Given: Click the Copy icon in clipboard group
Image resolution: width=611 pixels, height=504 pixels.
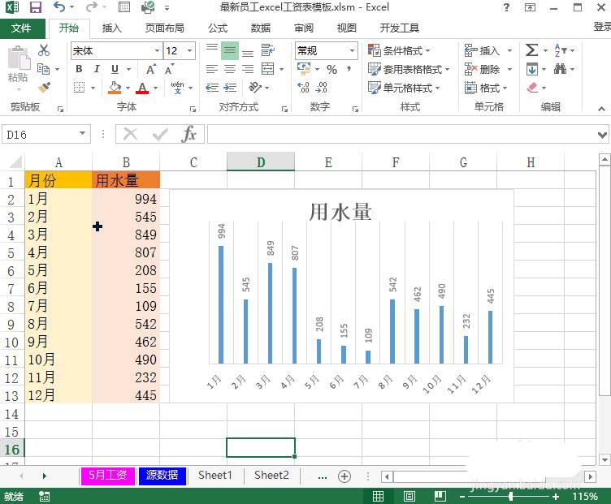Looking at the screenshot, I should click(x=43, y=69).
